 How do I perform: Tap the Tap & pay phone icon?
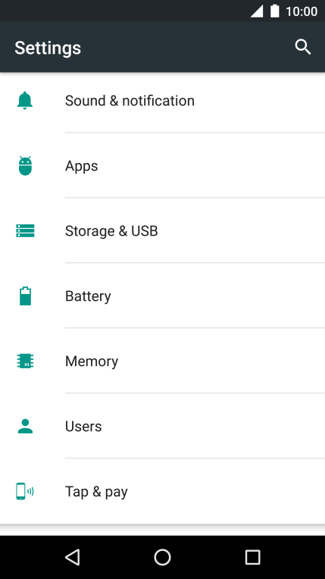click(25, 491)
